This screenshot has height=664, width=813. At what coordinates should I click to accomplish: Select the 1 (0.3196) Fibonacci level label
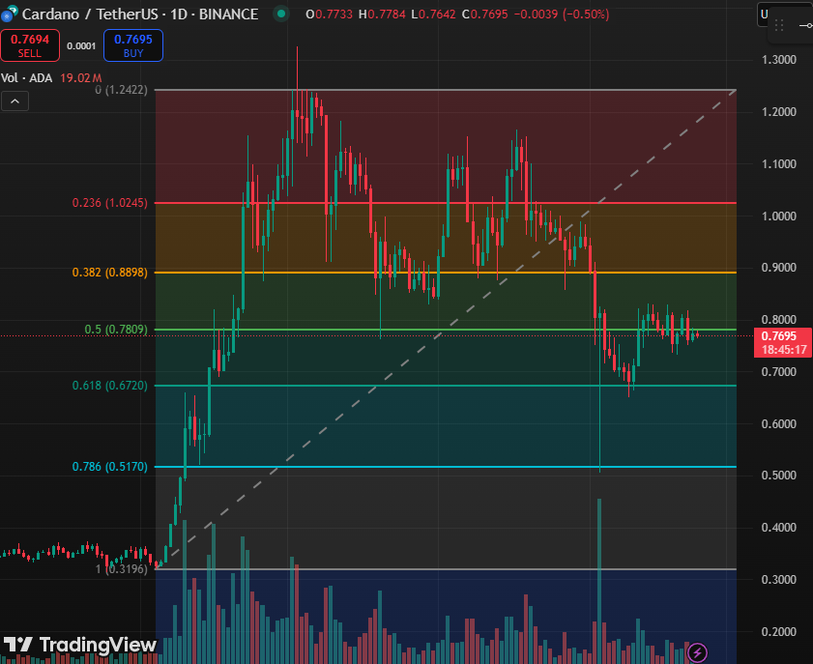(122, 569)
